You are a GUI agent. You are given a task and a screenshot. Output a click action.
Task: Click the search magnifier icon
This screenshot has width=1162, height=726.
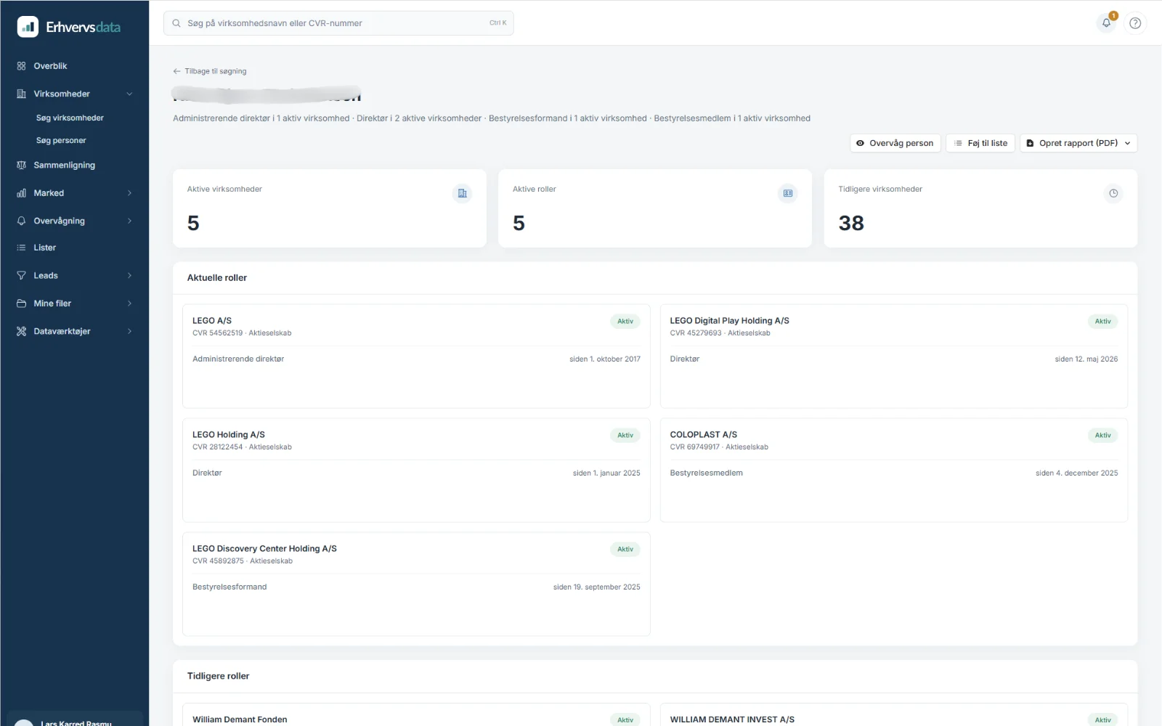[x=176, y=23]
